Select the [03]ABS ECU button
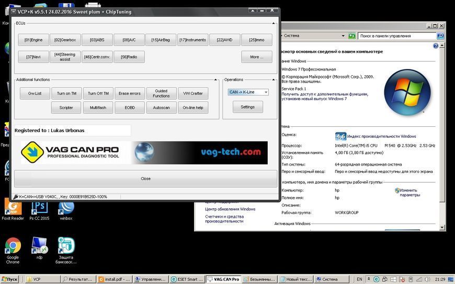This screenshot has height=284, width=455. [x=97, y=40]
